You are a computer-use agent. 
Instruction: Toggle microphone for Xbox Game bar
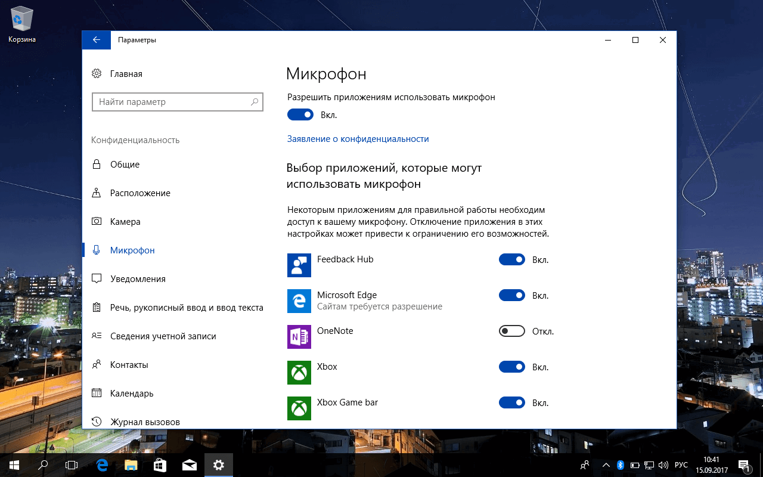512,402
